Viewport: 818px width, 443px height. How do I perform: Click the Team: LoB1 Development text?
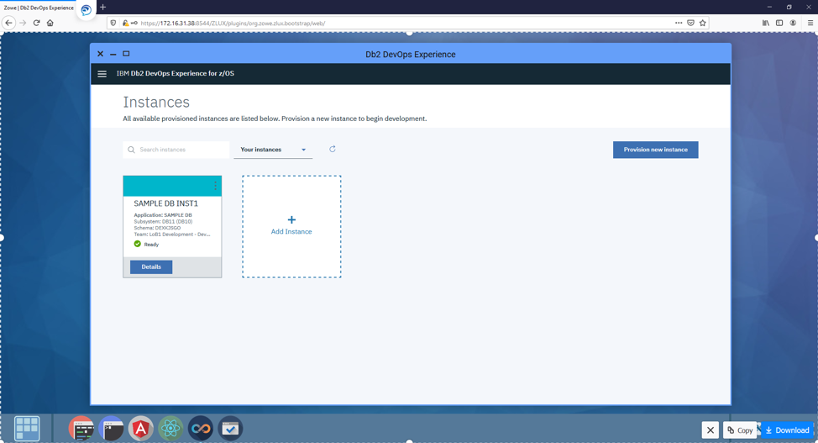(x=172, y=235)
